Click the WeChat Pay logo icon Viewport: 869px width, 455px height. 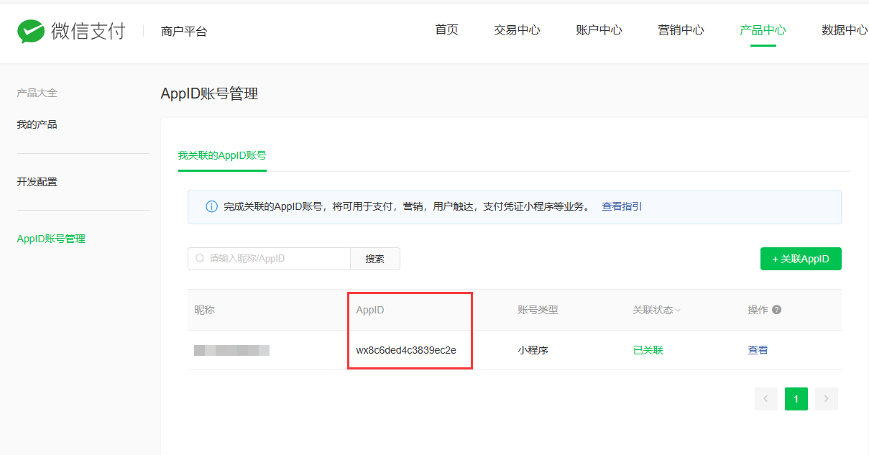(x=32, y=31)
